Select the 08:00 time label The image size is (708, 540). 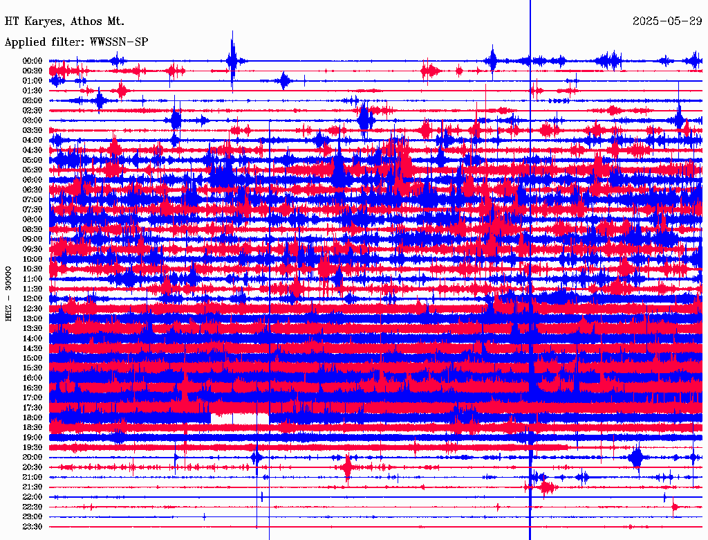pos(32,219)
